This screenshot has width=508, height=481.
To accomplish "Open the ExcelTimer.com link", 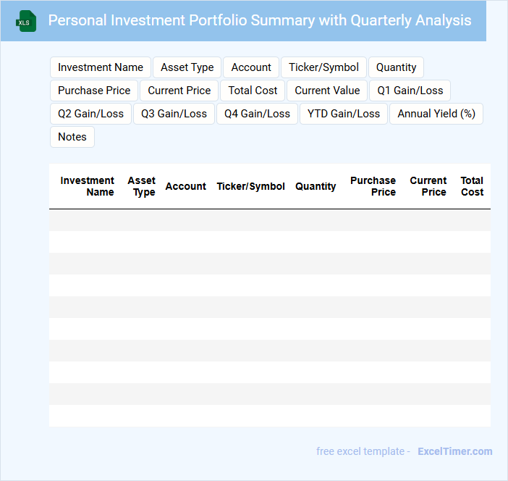I will (454, 451).
